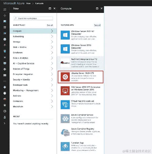152x154 pixels.
Task: Open the Advisor red cloud sidebar icon
Action: click(x=5, y=99)
